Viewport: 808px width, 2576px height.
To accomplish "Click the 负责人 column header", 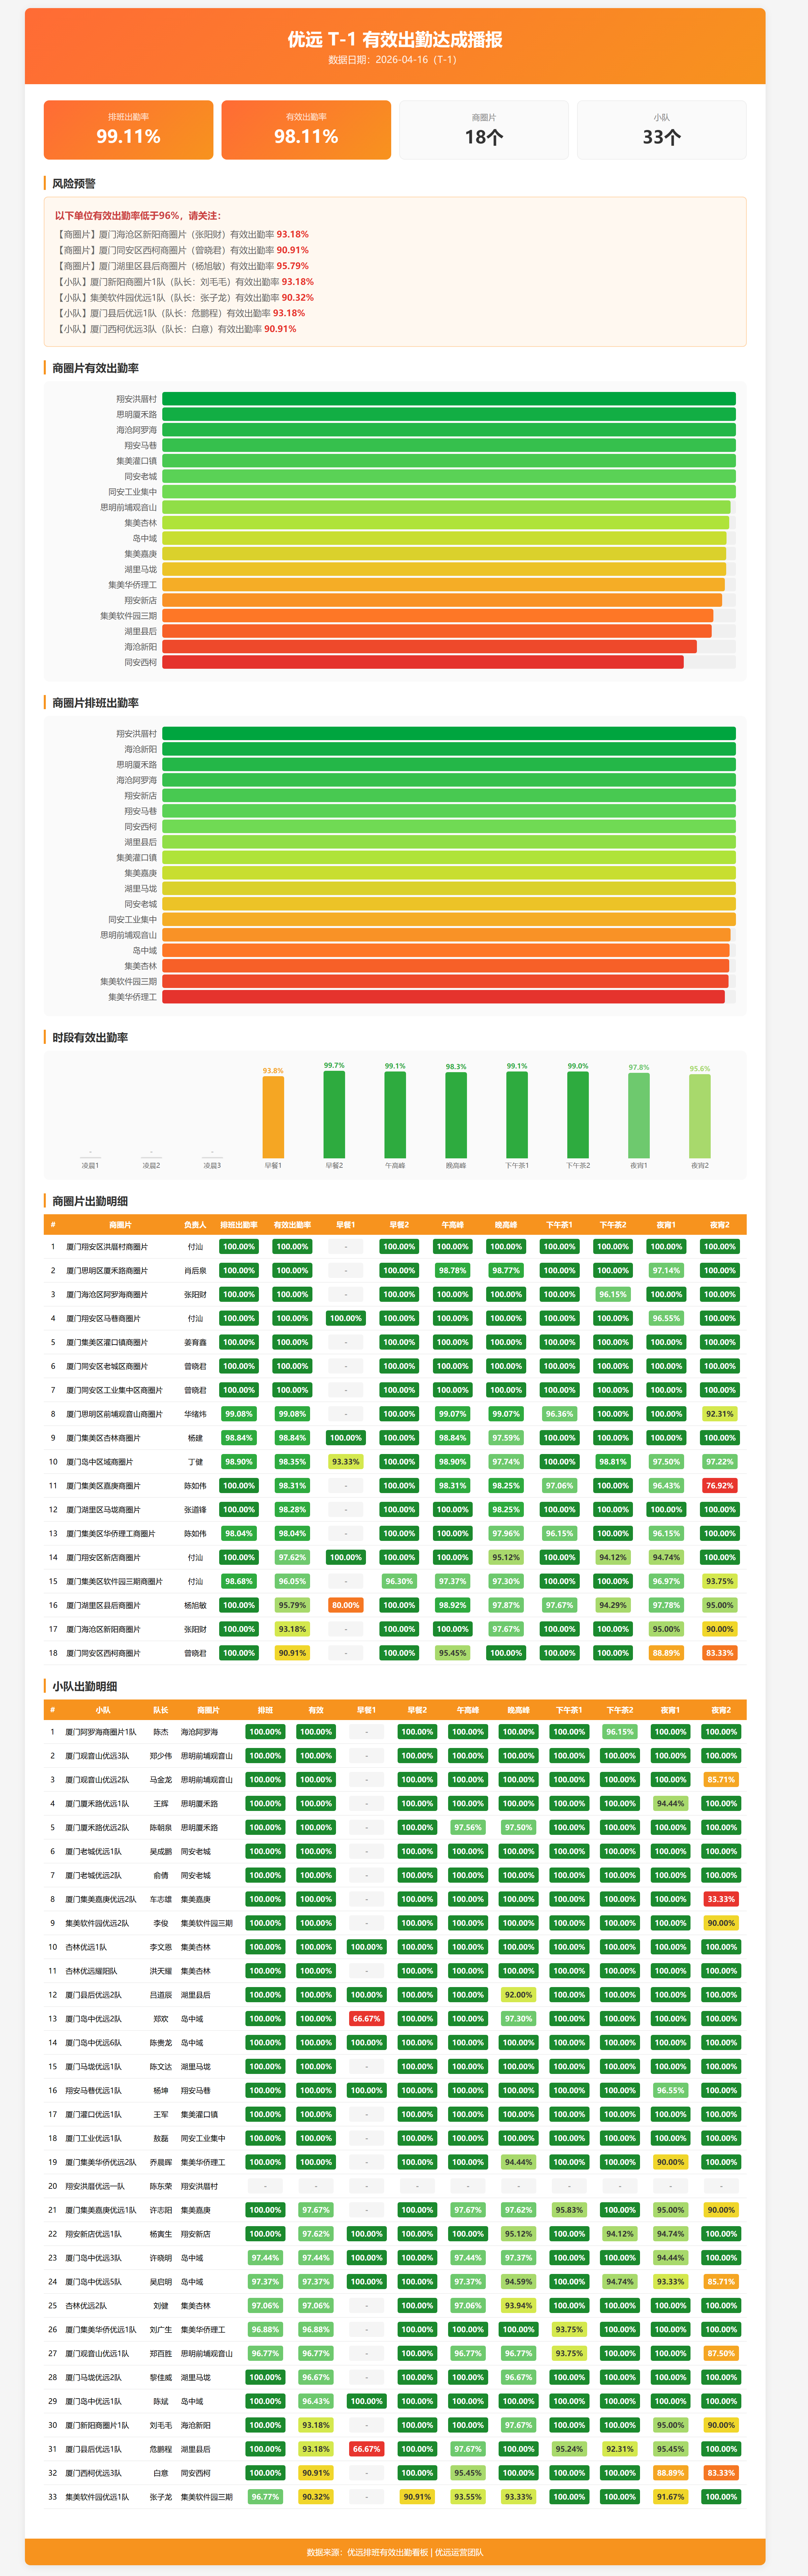I will (x=195, y=1225).
